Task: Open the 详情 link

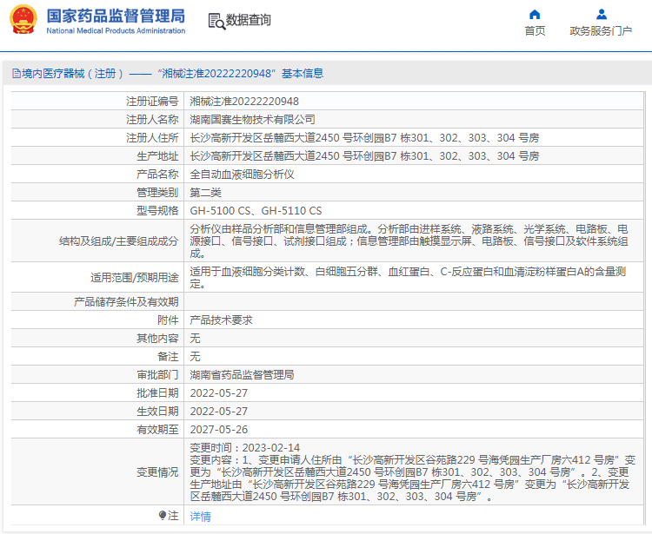Action: [x=201, y=516]
